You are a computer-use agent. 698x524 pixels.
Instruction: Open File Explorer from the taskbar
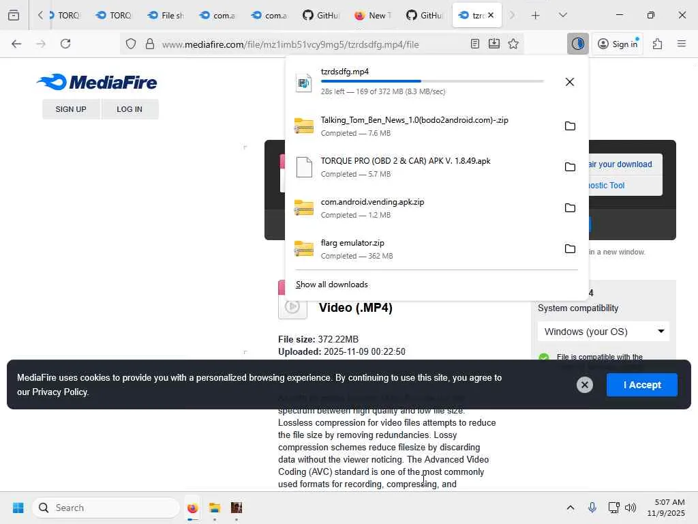215,508
